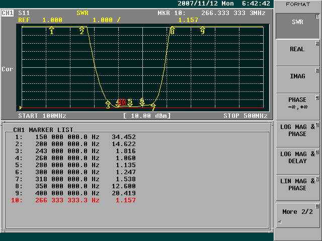Image resolution: width=322 pixels, height=241 pixels.
Task: Select red marker list row 10
Action: (x=73, y=200)
